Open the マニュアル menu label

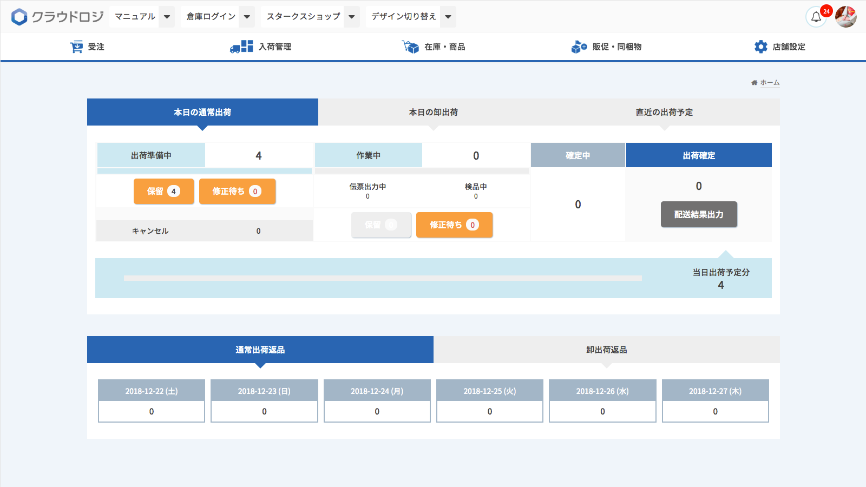(x=135, y=17)
